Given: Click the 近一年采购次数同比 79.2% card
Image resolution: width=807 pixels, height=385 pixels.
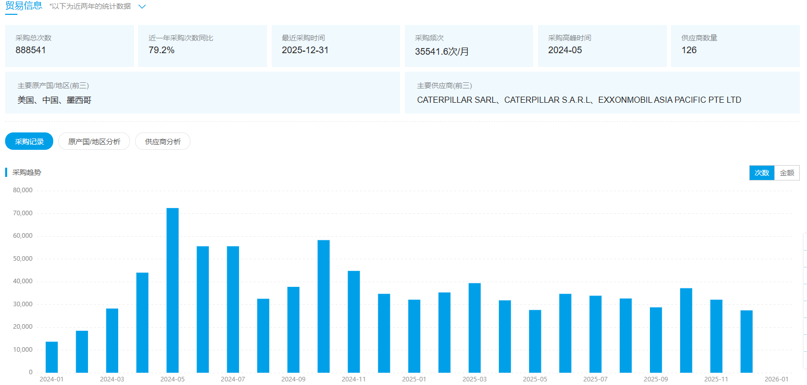Looking at the screenshot, I should pos(202,46).
